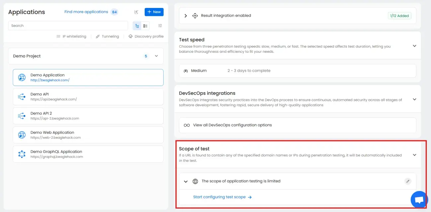Click the infinity DevSecOps icon
Screen dimensions: 431x212
187,125
